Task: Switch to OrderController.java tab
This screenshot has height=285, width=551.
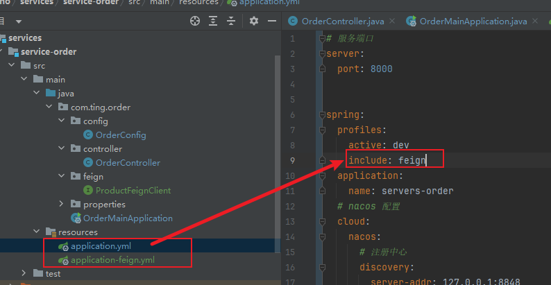Action: click(343, 21)
